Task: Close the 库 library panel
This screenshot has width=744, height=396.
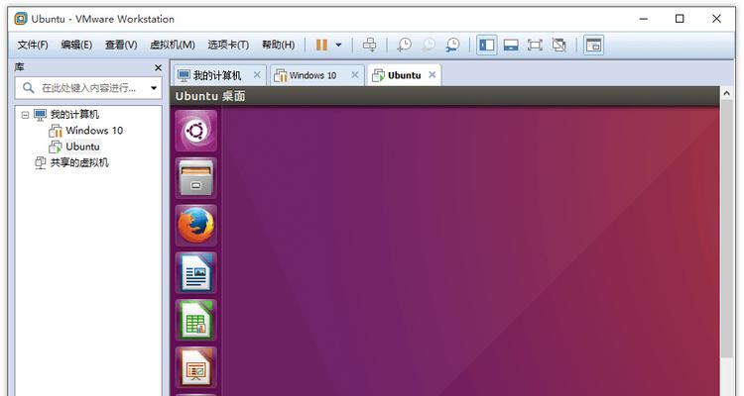Action: coord(158,68)
